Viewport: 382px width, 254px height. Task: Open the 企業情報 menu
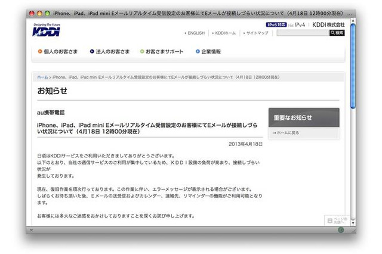click(211, 52)
